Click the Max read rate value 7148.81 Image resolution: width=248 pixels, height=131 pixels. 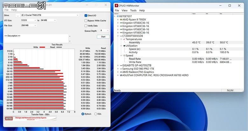coord(225,59)
